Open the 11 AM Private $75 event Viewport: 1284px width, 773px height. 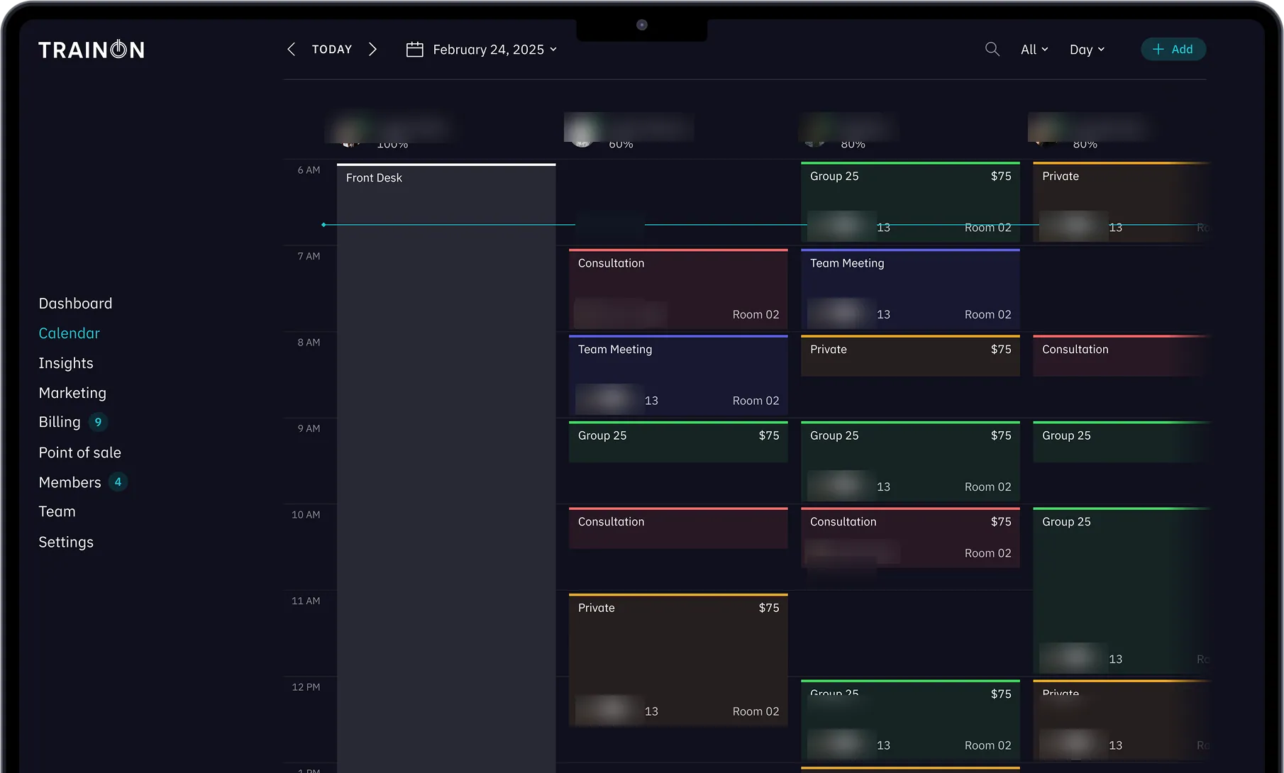678,660
